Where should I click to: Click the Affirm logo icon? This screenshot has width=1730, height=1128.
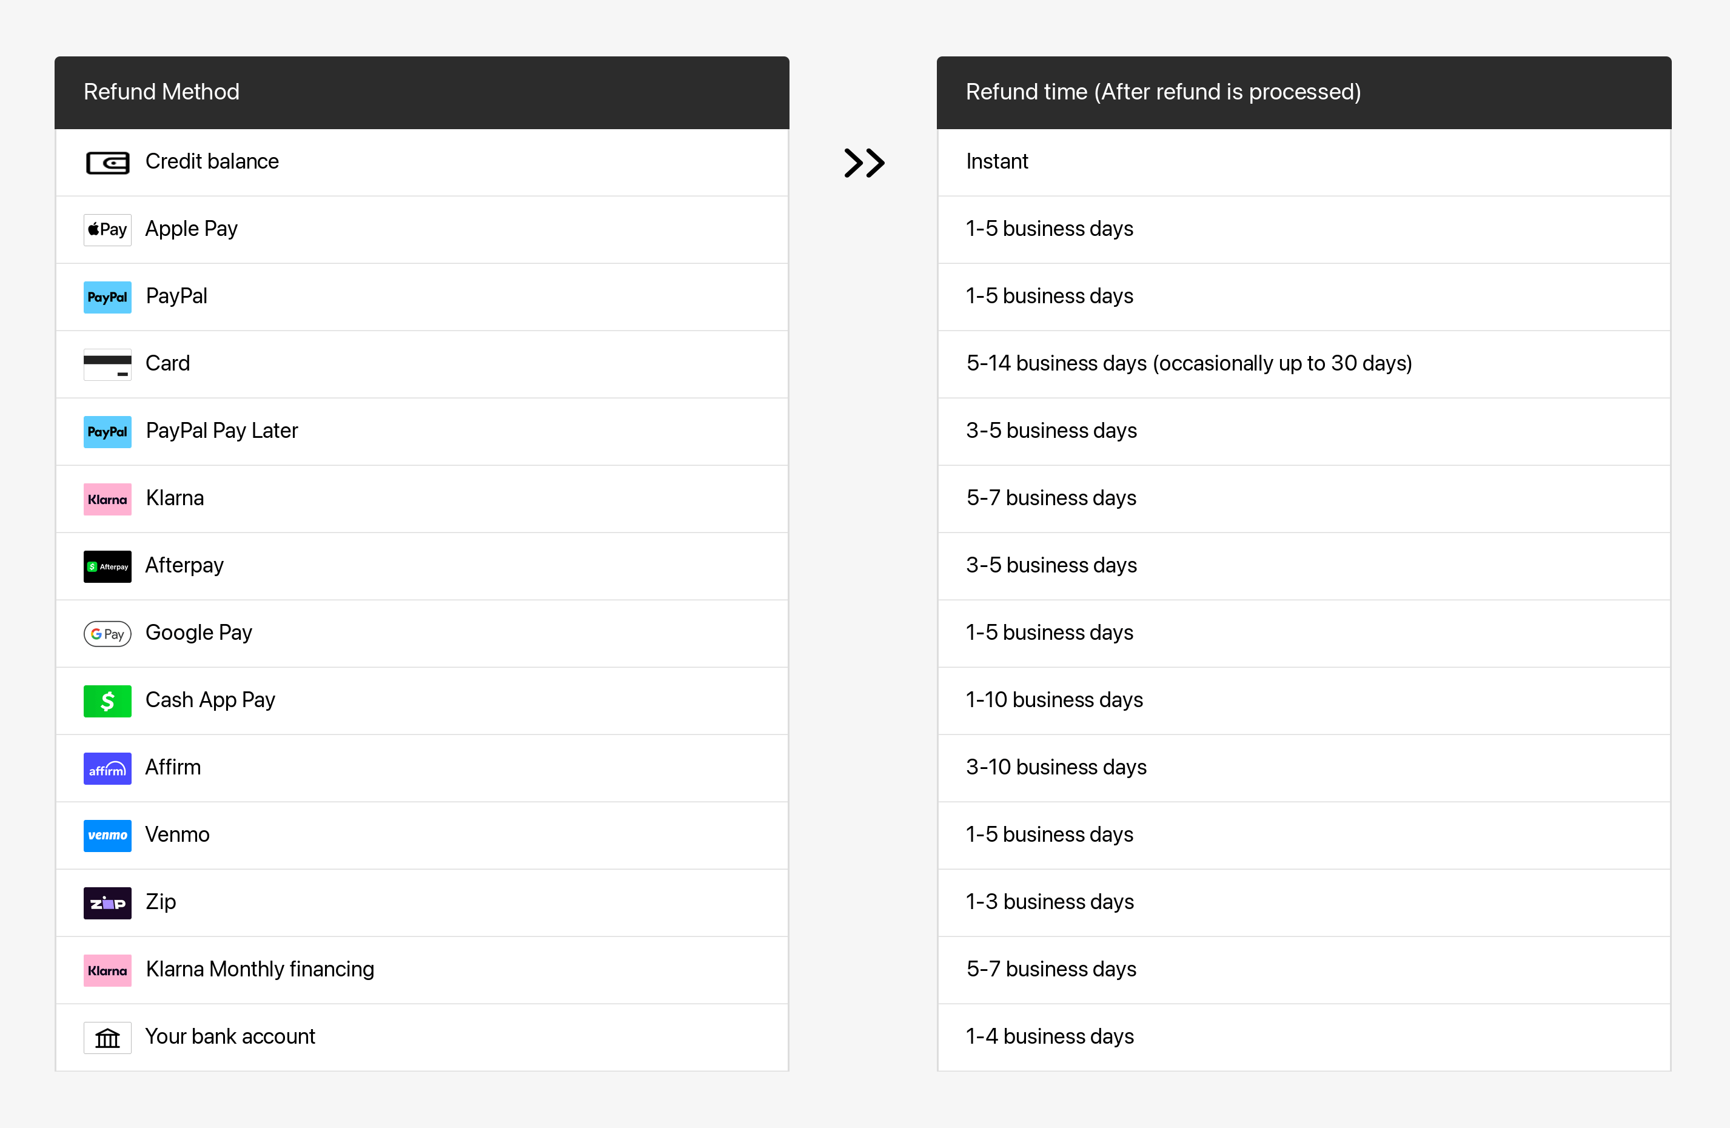[x=107, y=768]
